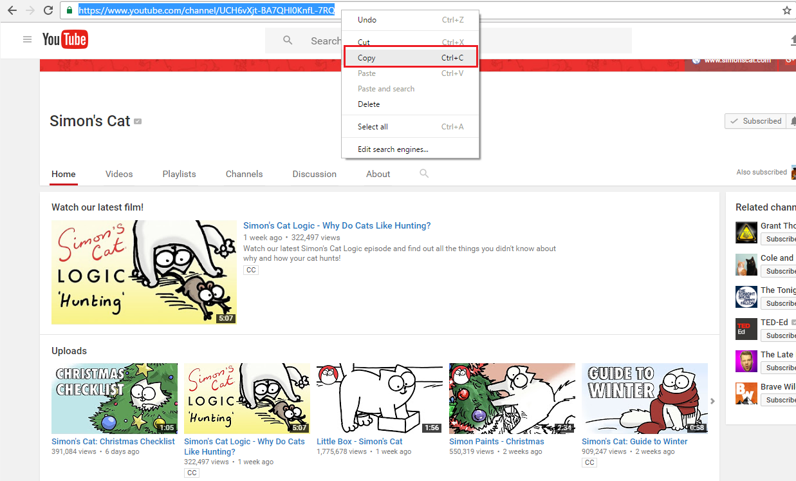The height and width of the screenshot is (481, 796).
Task: Open channel search magnifier beside About tab
Action: (424, 173)
